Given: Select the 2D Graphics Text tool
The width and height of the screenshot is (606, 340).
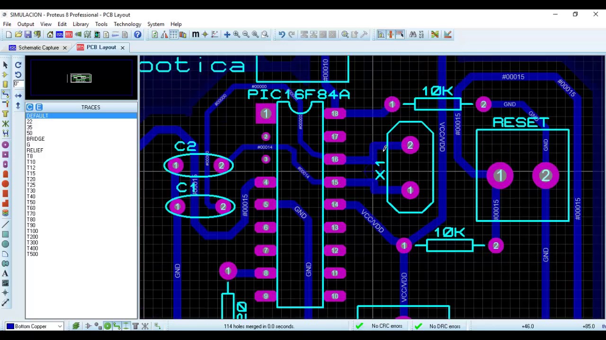Looking at the screenshot, I should pyautogui.click(x=5, y=273).
